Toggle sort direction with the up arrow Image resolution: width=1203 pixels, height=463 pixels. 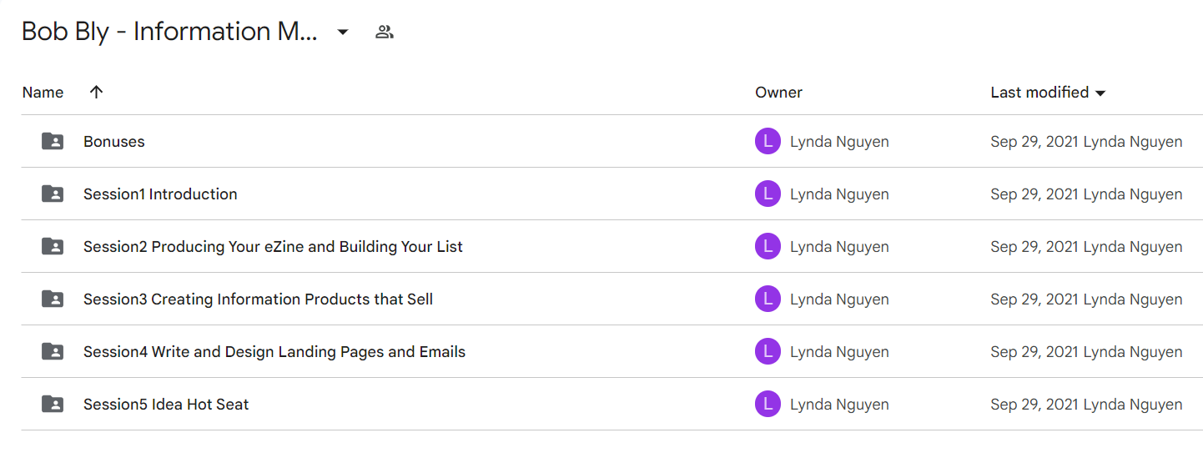point(96,92)
